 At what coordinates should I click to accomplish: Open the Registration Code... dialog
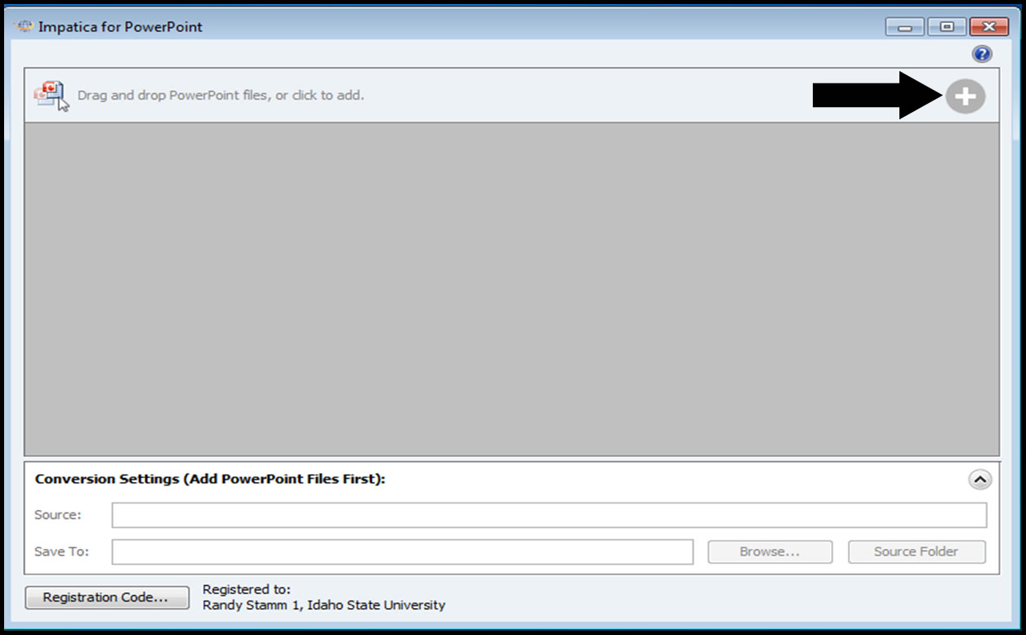click(x=106, y=597)
